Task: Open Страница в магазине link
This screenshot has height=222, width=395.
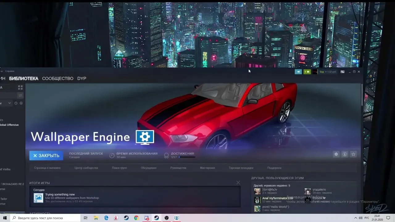Action: click(x=47, y=168)
